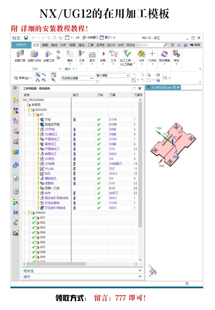Collapse the ROUGH program group
The image size is (215, 310).
click(24, 110)
